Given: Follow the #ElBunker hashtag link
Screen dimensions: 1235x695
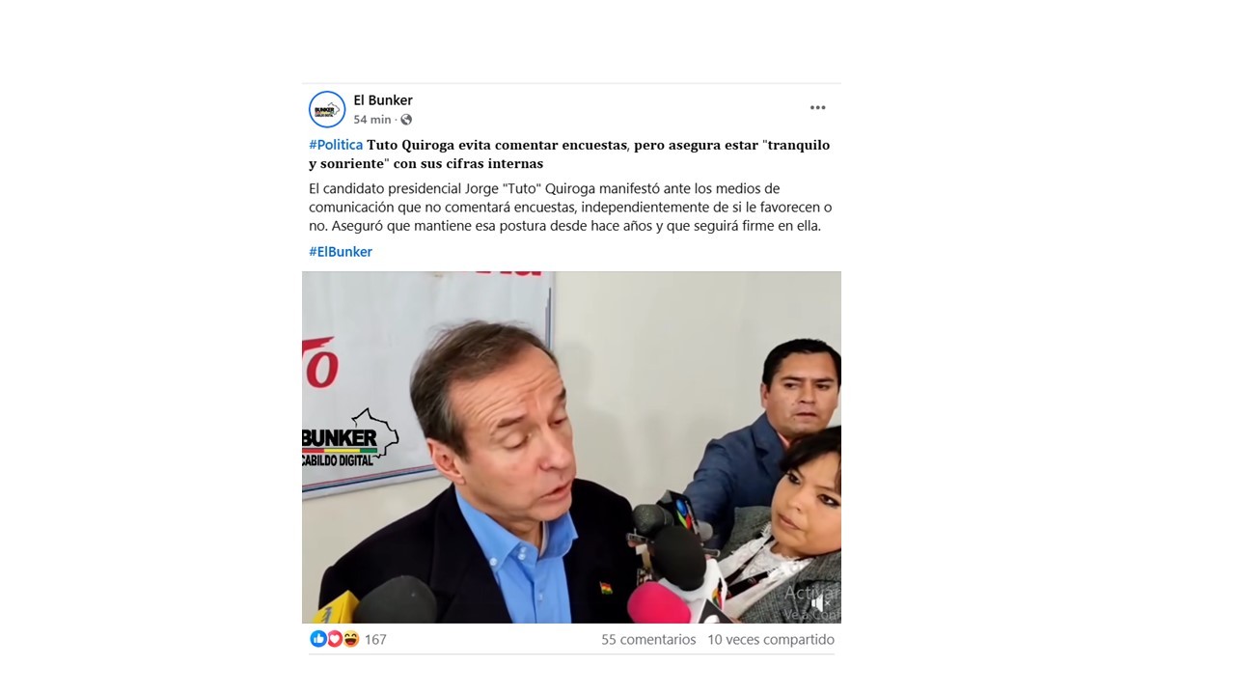Looking at the screenshot, I should 341,251.
